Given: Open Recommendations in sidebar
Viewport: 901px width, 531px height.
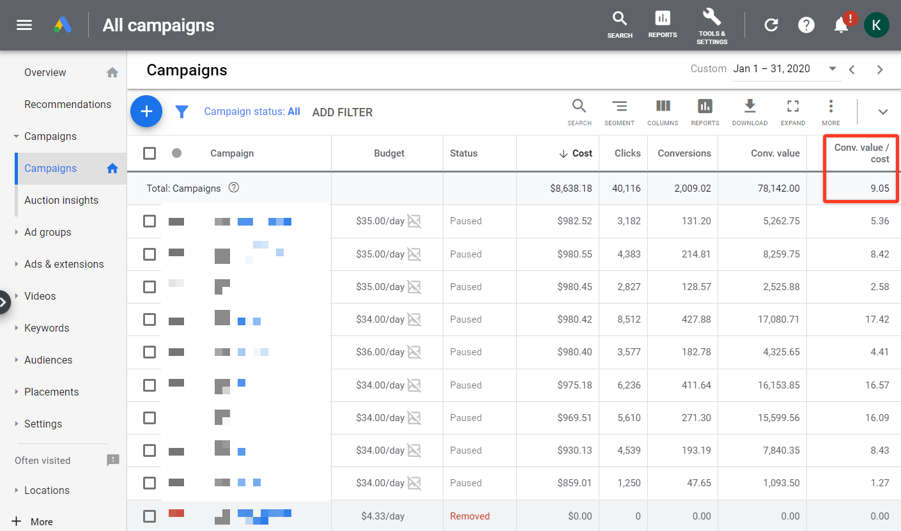Looking at the screenshot, I should (x=68, y=104).
